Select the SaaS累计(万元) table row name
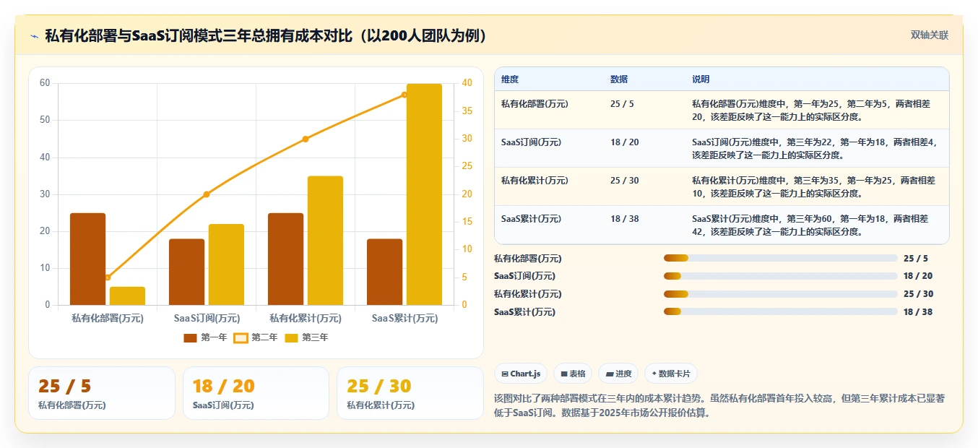978x448 pixels. click(x=531, y=219)
